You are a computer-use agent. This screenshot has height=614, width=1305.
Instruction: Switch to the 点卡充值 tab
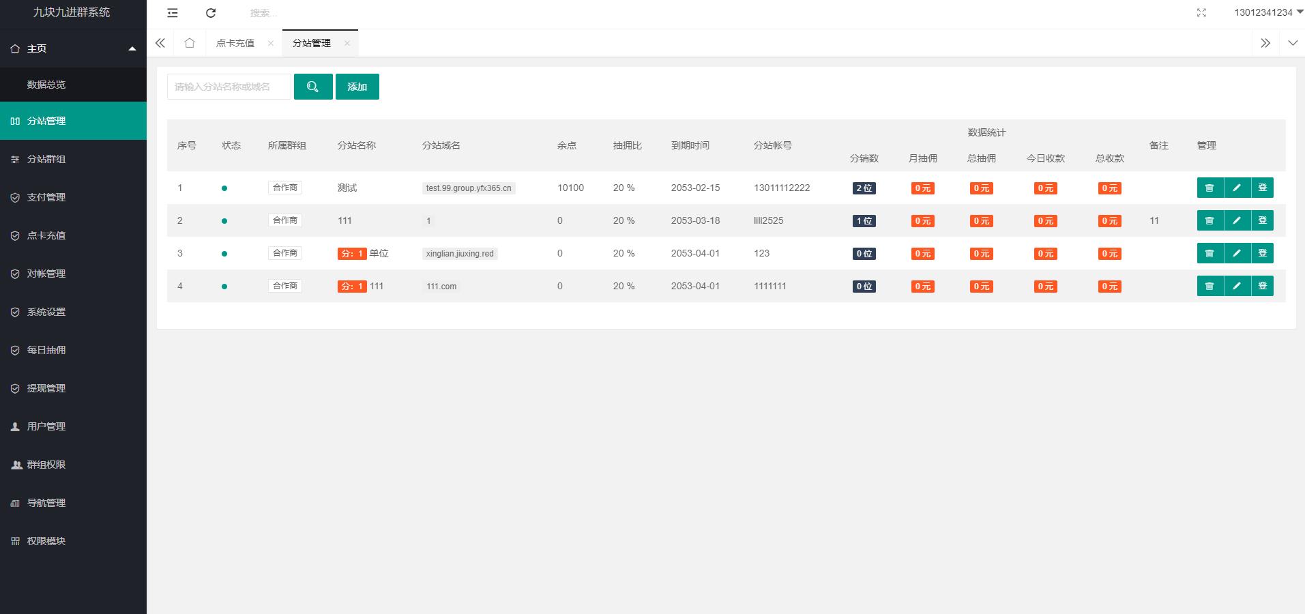tap(235, 43)
